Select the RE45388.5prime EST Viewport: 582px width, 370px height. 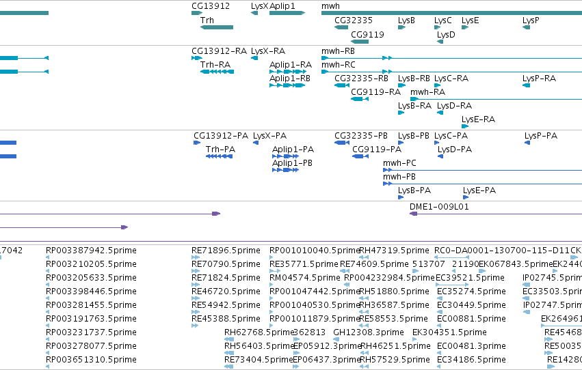tap(226, 319)
